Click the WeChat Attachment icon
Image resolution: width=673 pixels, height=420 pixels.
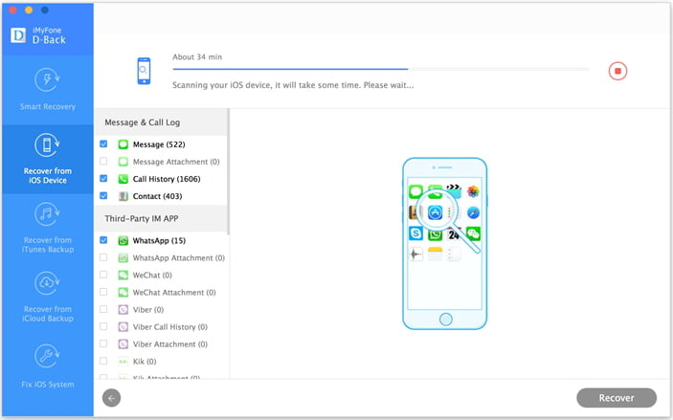[123, 292]
